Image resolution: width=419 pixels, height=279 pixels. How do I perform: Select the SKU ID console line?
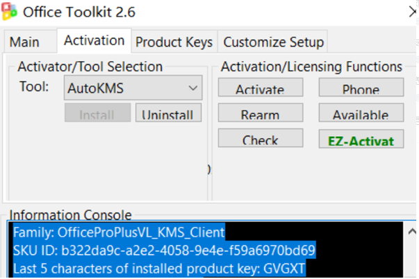point(164,250)
